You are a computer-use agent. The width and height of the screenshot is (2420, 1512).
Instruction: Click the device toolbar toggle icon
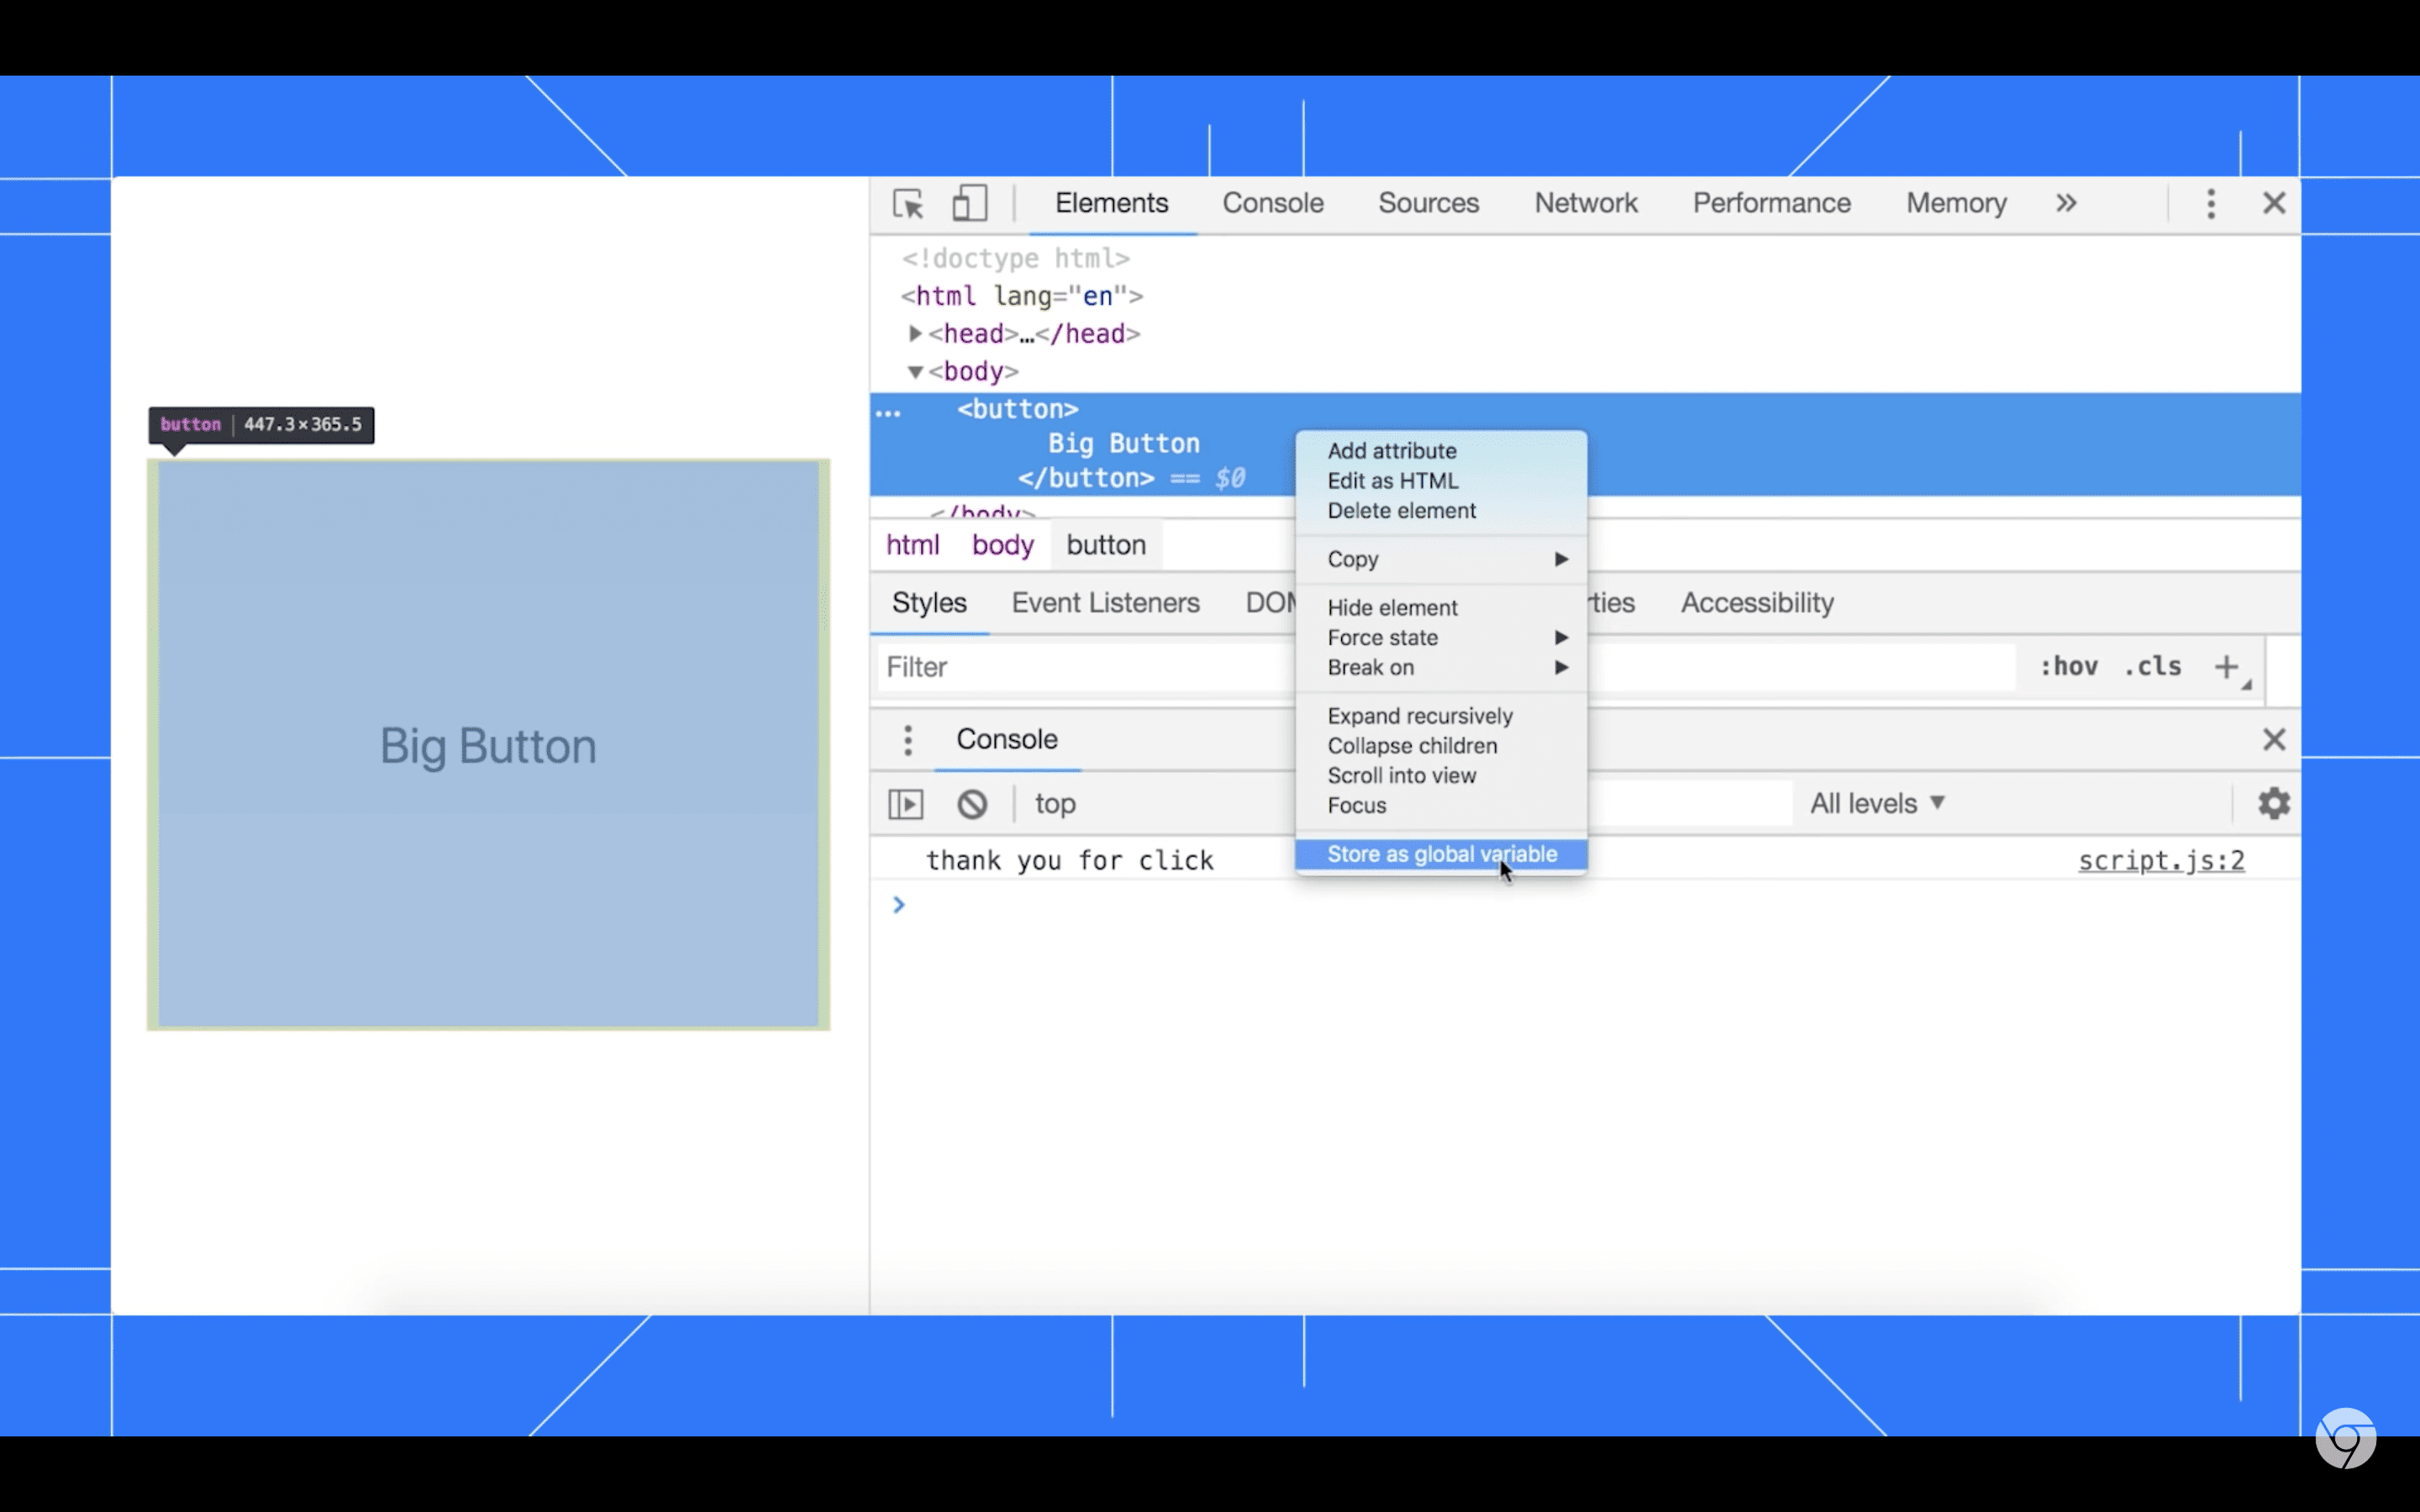[x=969, y=204]
